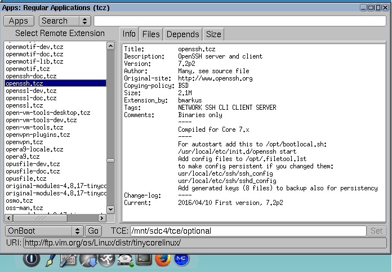Select opera9.tcz in the list

[56, 157]
